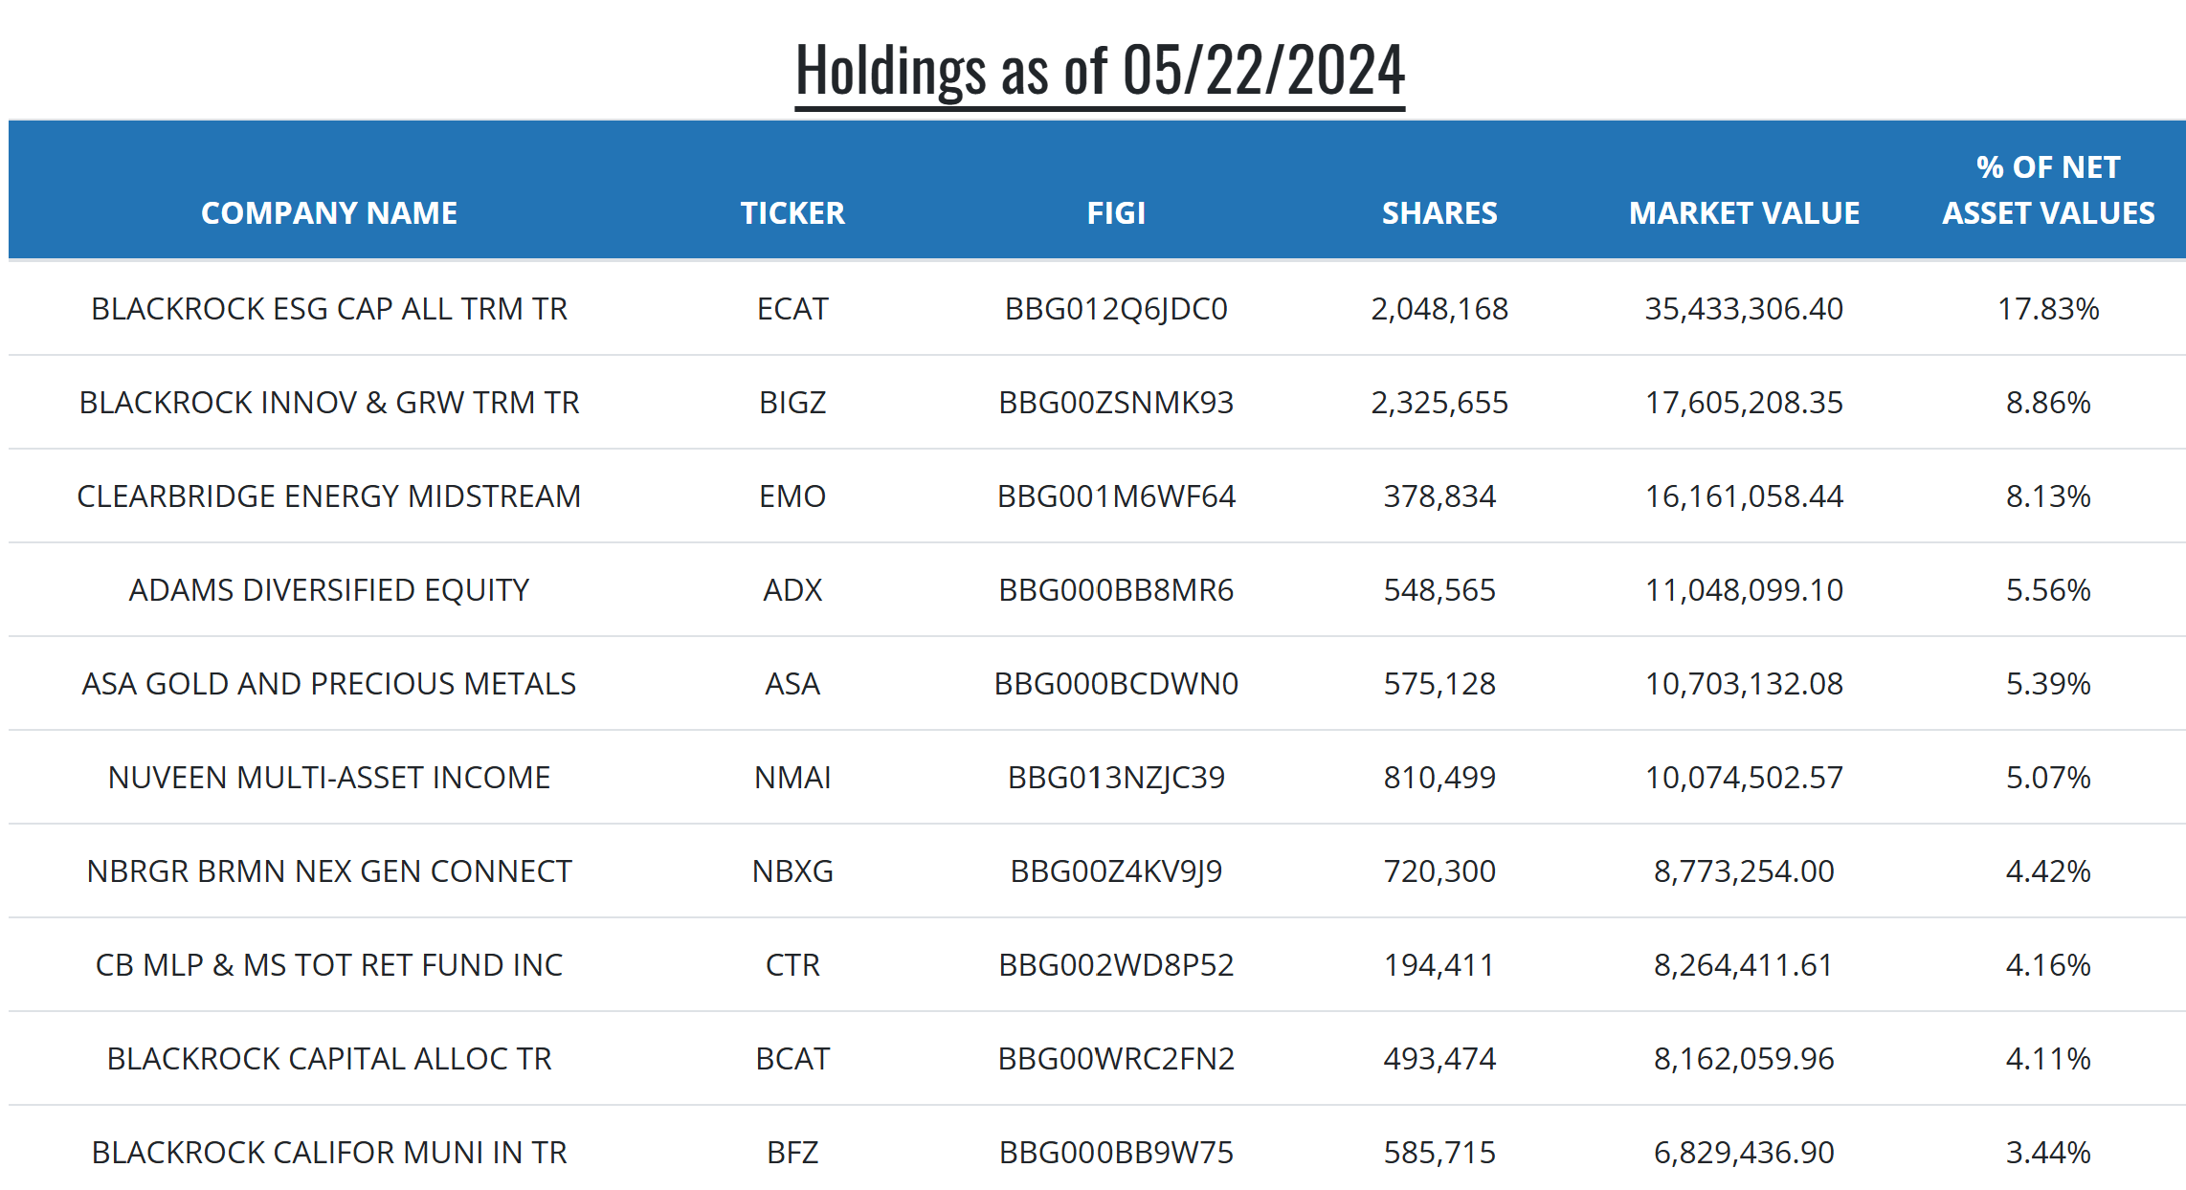Select 'NBRGR BRMN NEX GEN CONNECT' cell
Viewport: 2186px width, 1190px height.
pyautogui.click(x=329, y=871)
